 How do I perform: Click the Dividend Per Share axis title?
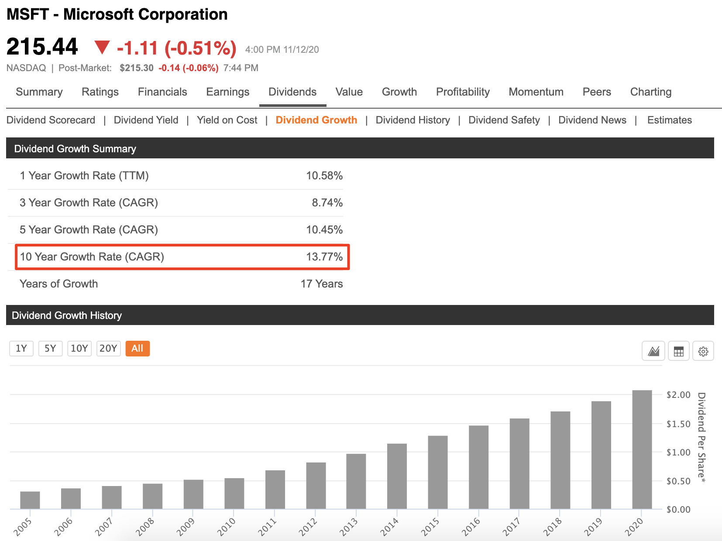701,437
